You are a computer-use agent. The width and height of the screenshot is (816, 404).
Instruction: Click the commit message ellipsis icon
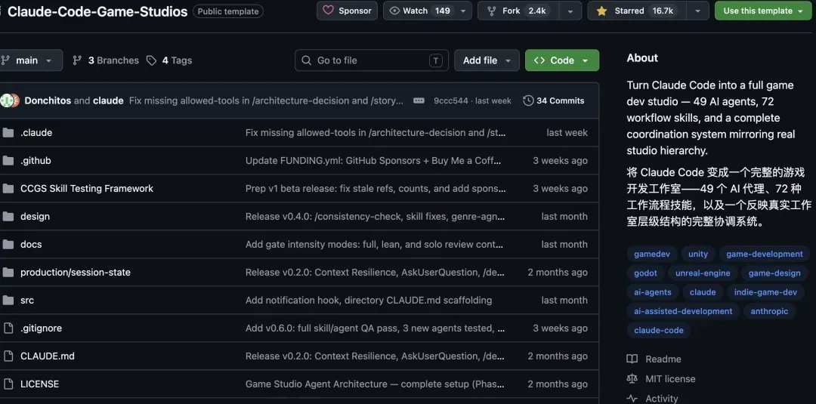pyautogui.click(x=419, y=100)
